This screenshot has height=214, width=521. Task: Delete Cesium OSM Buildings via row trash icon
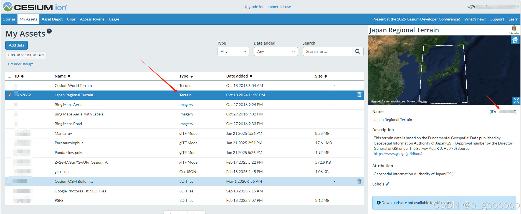click(x=359, y=181)
